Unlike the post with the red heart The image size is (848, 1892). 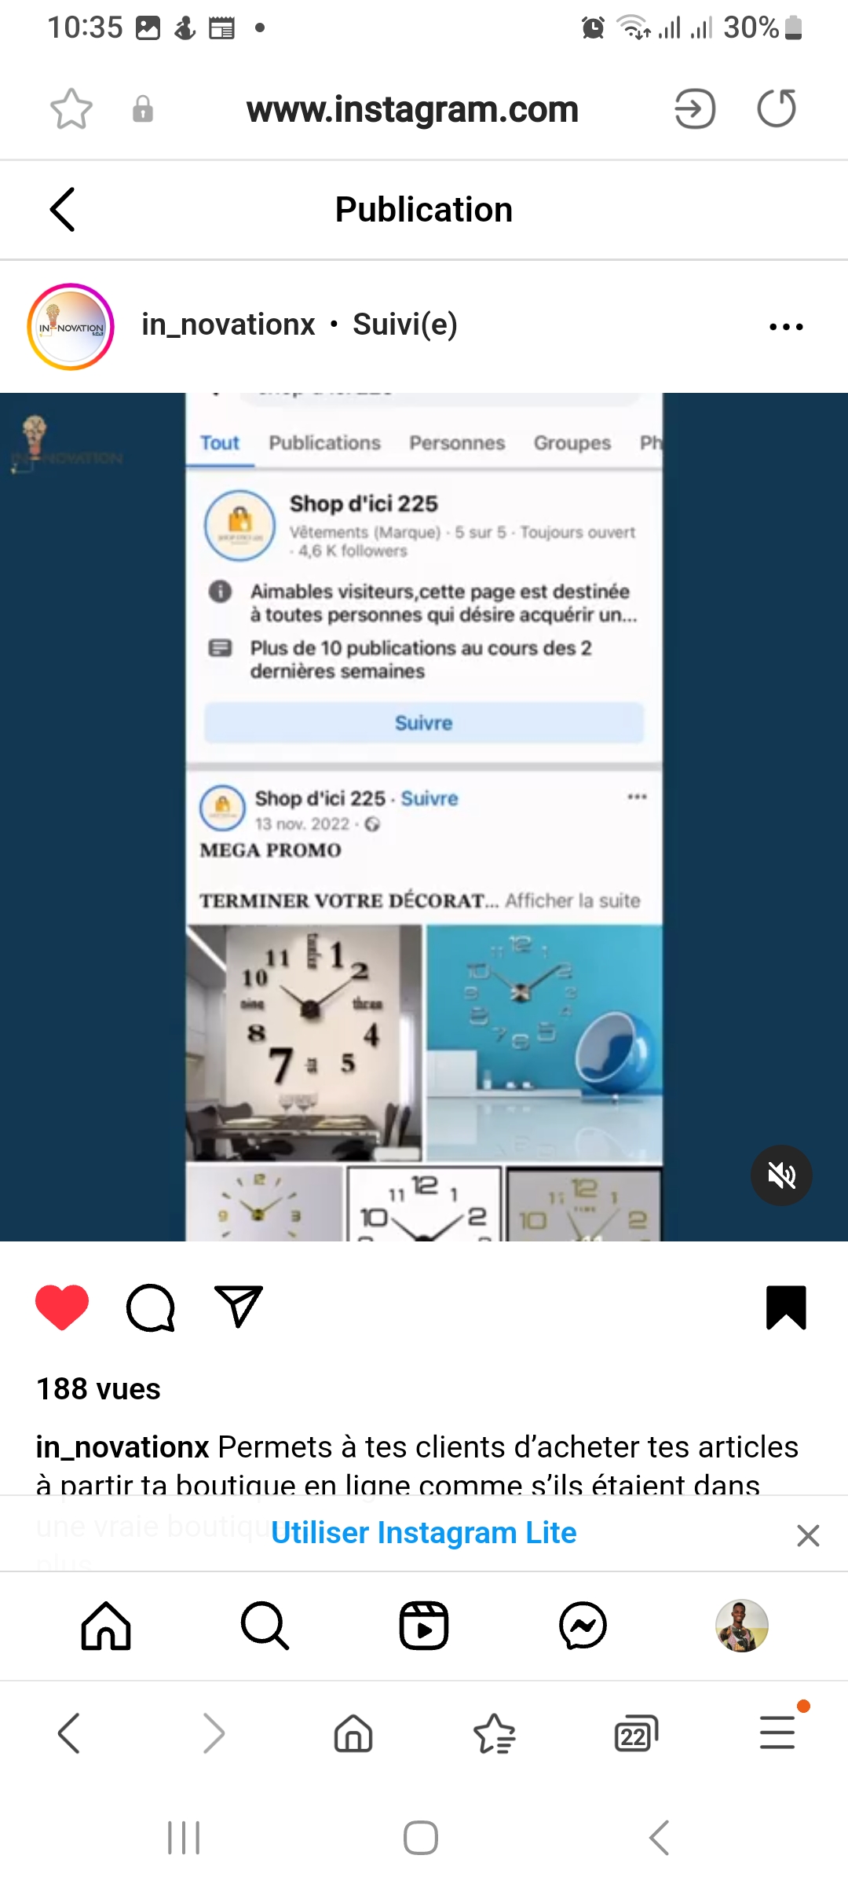[62, 1307]
